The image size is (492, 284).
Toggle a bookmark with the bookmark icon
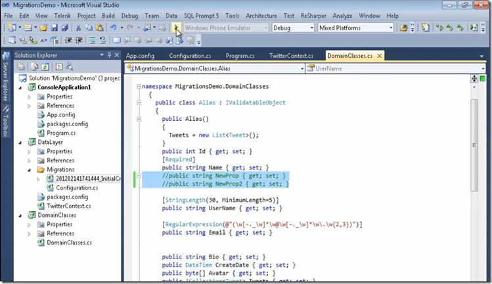click(116, 40)
